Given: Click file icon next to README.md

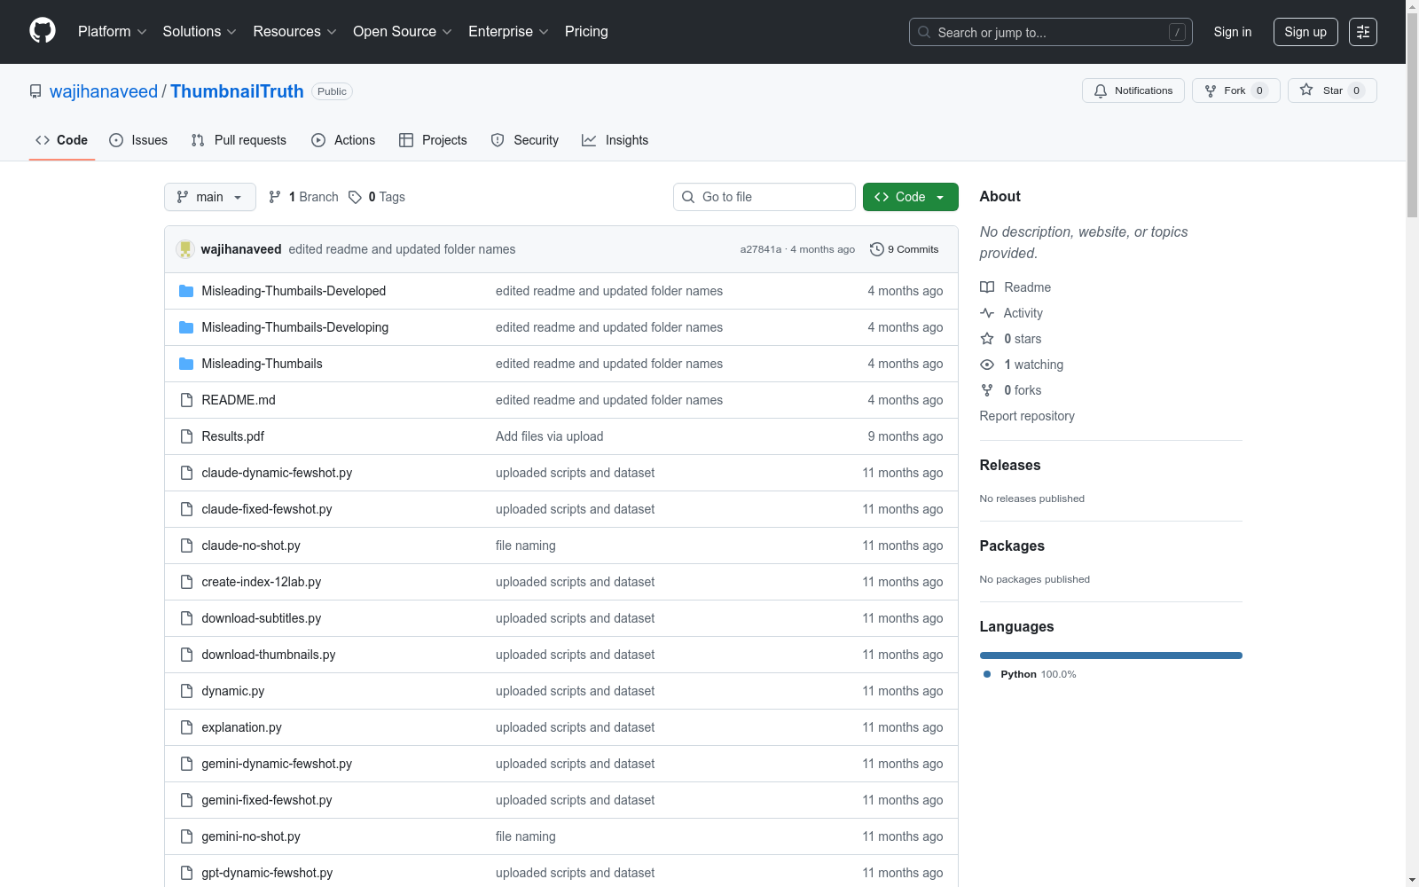Looking at the screenshot, I should pos(186,400).
